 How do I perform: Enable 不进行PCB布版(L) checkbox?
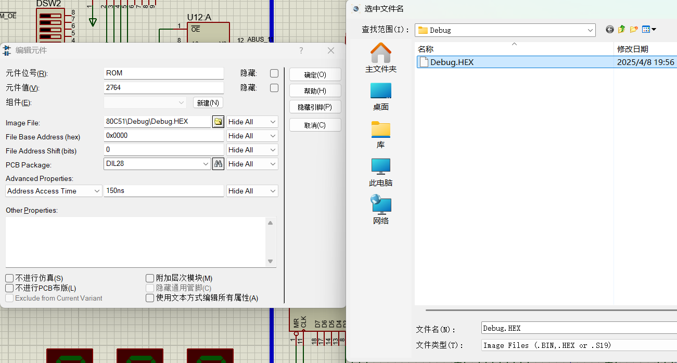pyautogui.click(x=9, y=288)
